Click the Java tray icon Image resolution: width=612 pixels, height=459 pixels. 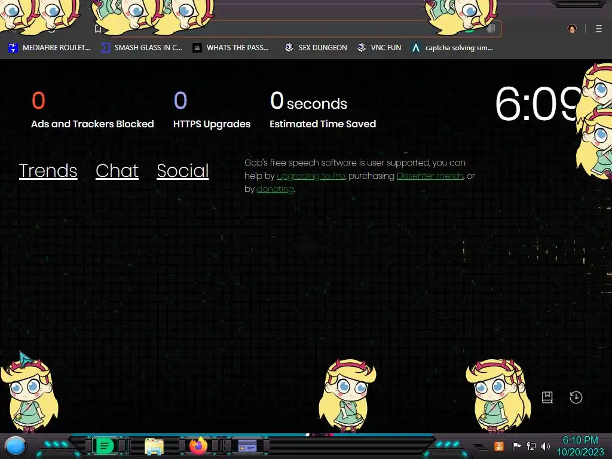pyautogui.click(x=499, y=446)
